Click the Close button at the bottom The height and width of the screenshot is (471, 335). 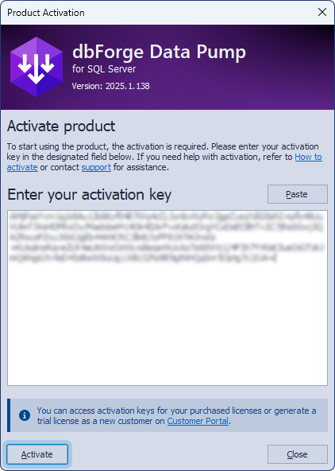coord(297,454)
